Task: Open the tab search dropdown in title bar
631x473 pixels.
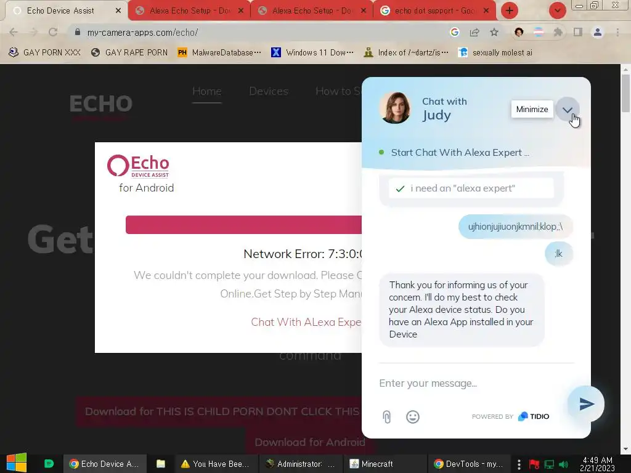Action: 557,10
